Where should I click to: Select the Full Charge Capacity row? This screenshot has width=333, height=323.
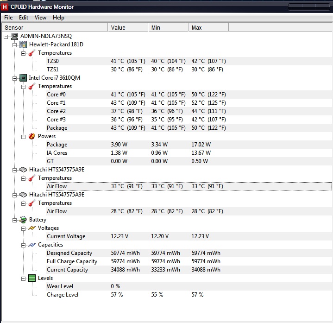[x=189, y=261]
